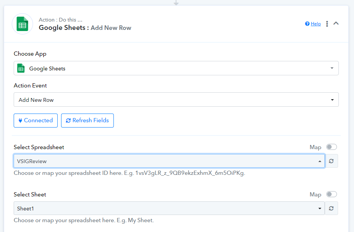Click the spreadsheet ID hint text
The width and height of the screenshot is (354, 232).
pyautogui.click(x=129, y=173)
